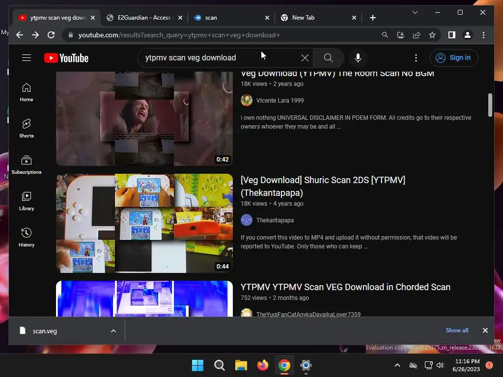Screen dimensions: 503x377
Task: Open File Explorer from the taskbar
Action: (241, 365)
